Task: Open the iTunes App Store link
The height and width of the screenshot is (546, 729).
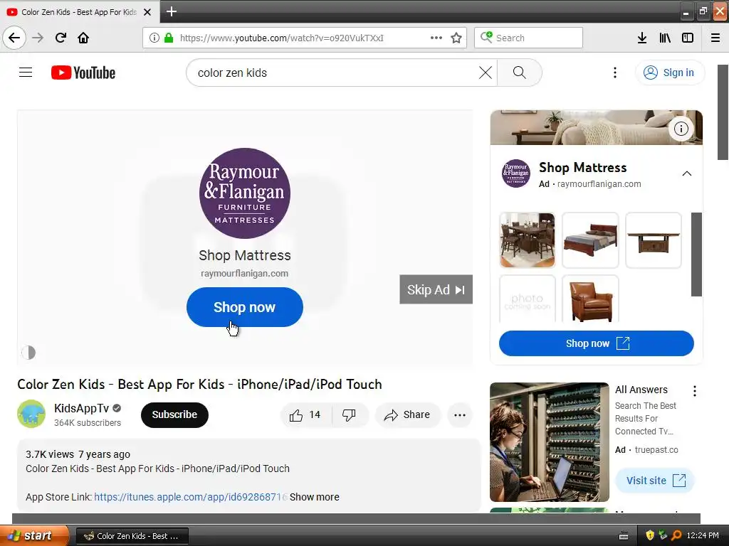Action: coord(191,497)
